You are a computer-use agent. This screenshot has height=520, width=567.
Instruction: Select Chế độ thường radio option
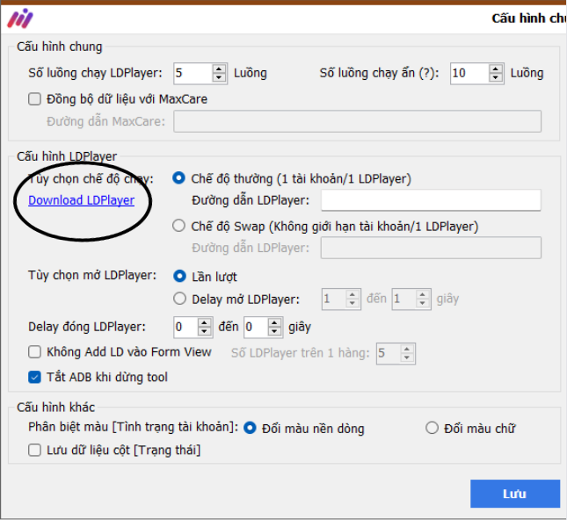tap(180, 178)
